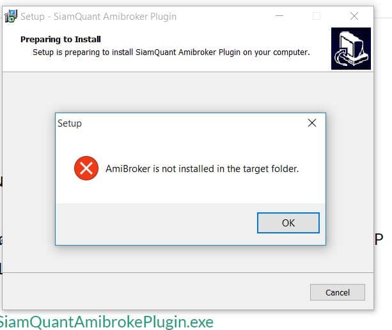Click the installer icon in title bar
The image size is (392, 330).
(11, 16)
